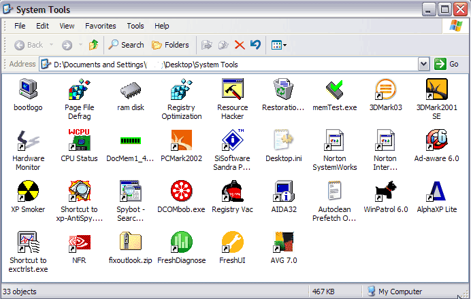
Task: Select the ram disk chip icon
Action: pos(131,90)
